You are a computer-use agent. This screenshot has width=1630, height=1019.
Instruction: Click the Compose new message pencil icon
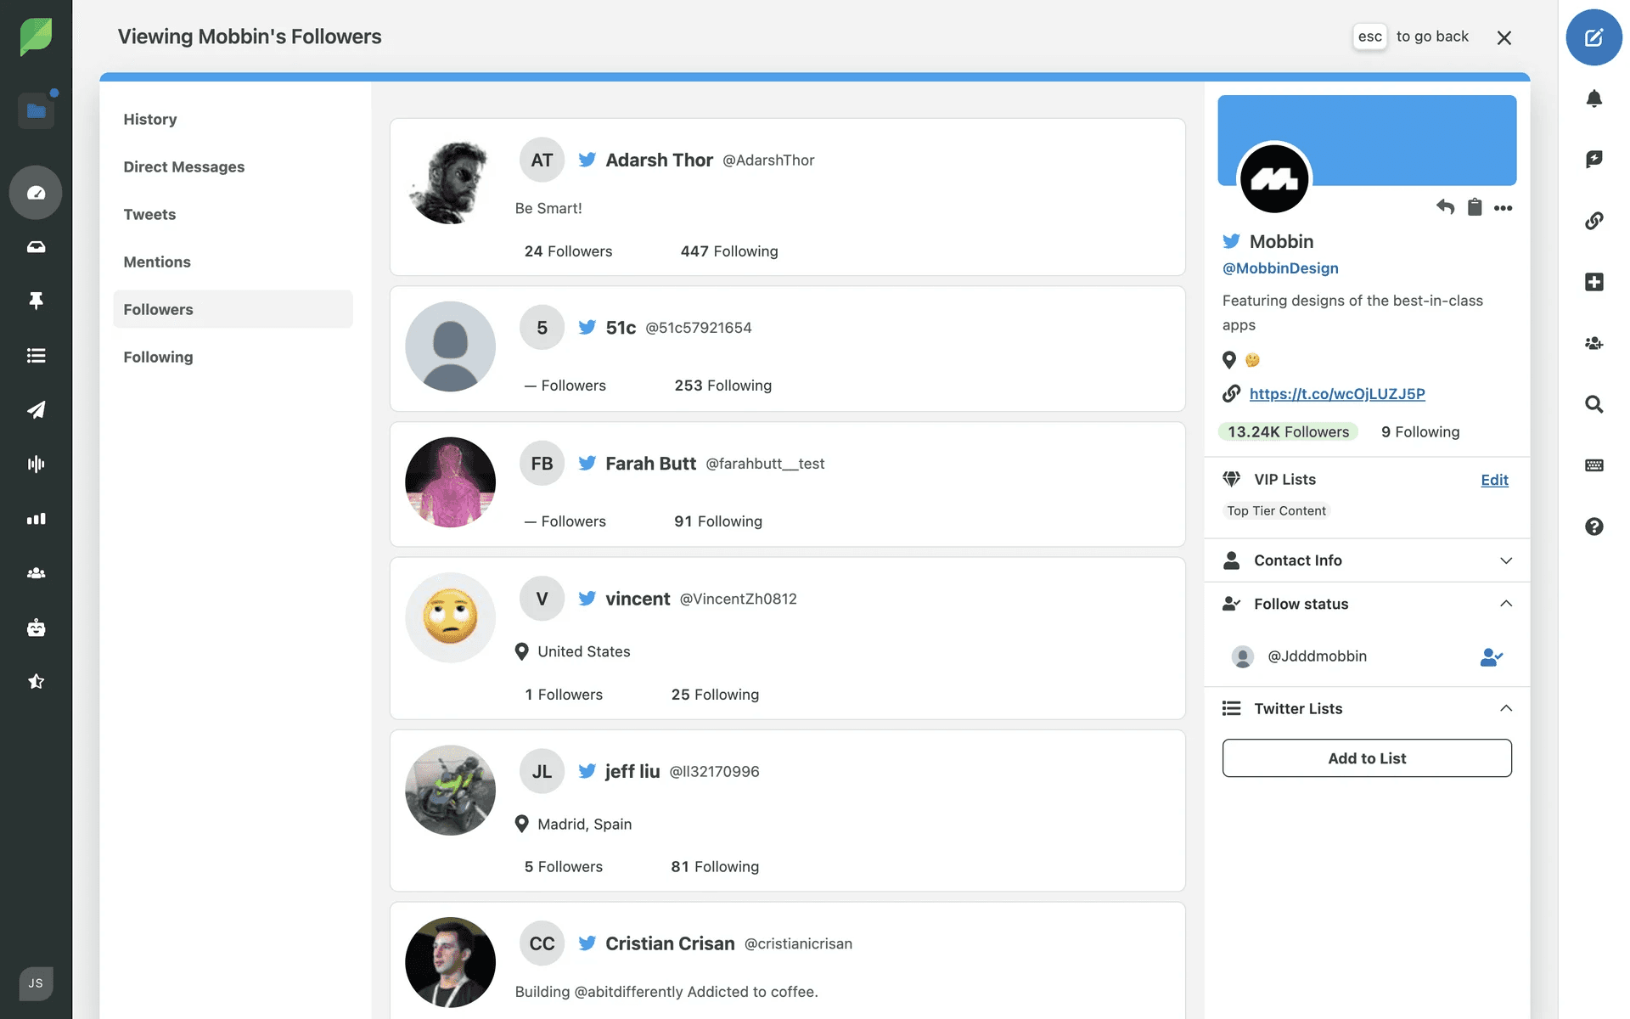pyautogui.click(x=1593, y=37)
